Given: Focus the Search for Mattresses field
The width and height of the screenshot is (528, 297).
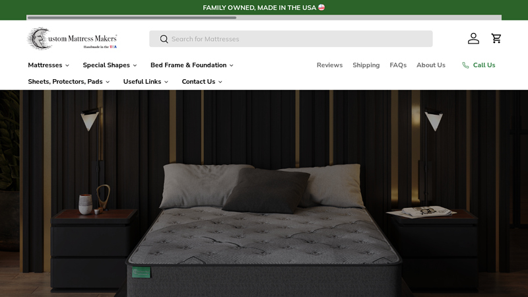Looking at the screenshot, I should (291, 39).
